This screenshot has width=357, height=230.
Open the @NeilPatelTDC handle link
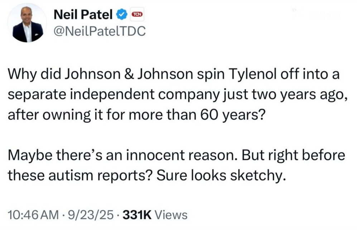tap(99, 32)
